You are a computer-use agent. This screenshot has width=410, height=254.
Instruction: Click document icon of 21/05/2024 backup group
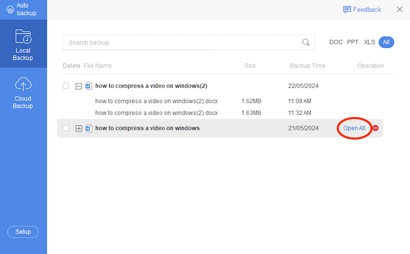(x=88, y=128)
